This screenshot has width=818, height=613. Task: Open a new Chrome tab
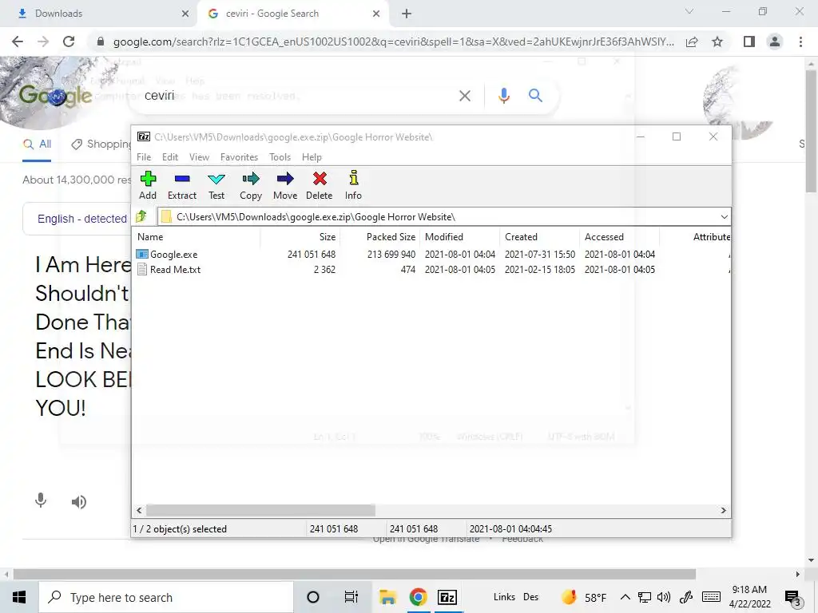point(407,14)
